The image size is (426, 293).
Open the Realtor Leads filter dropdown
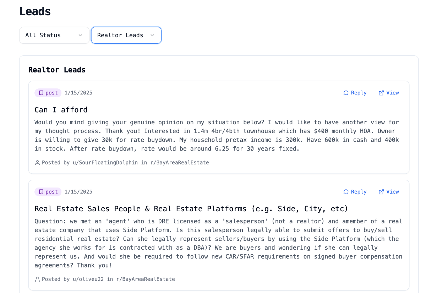click(126, 35)
